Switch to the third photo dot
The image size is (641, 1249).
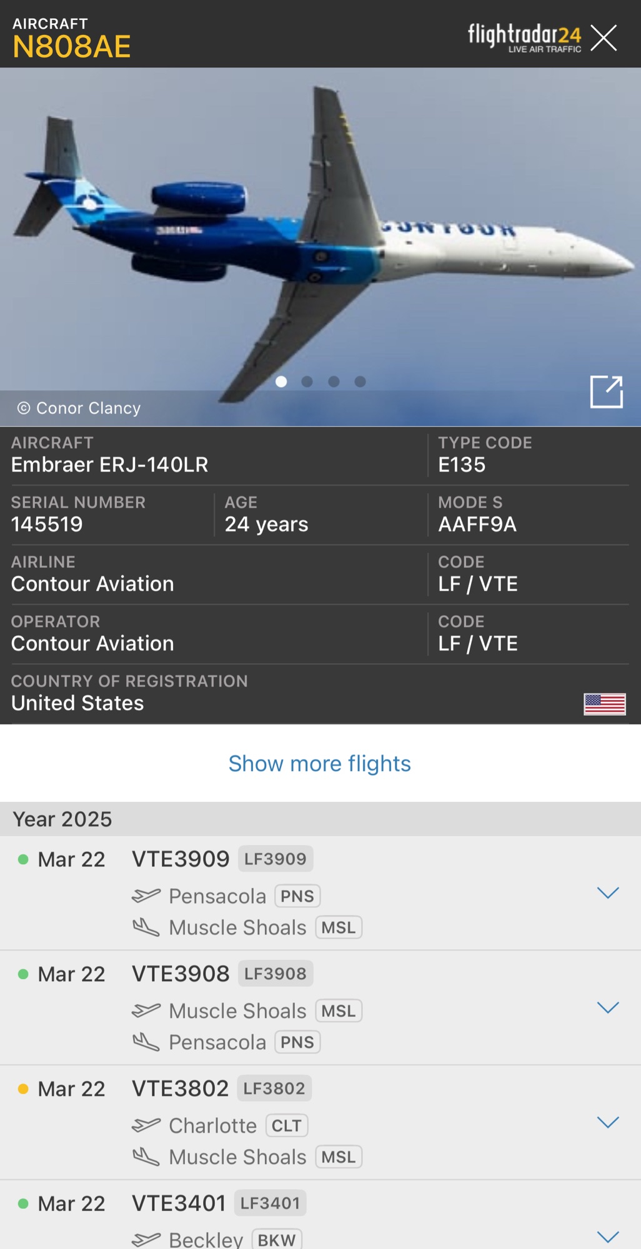tap(334, 382)
